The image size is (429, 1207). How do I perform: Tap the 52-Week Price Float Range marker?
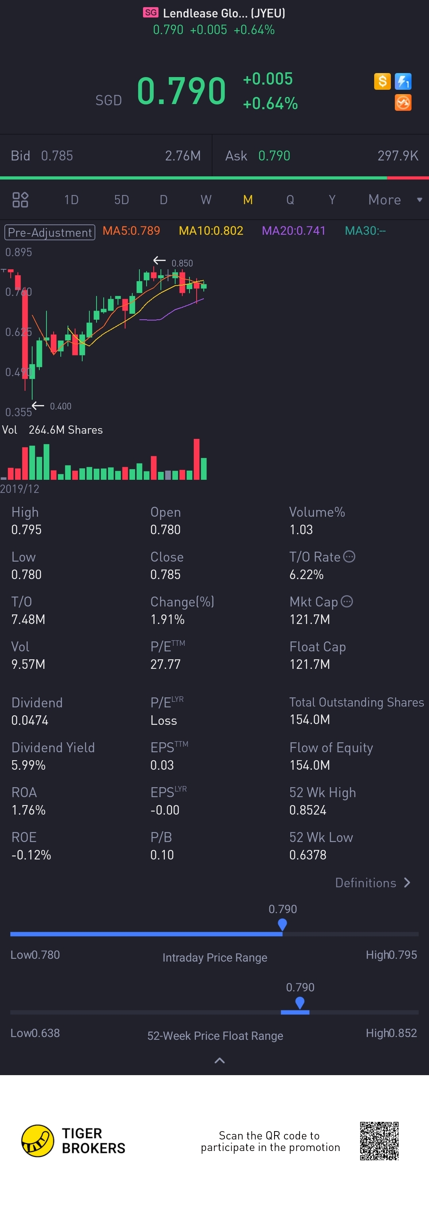300,1003
